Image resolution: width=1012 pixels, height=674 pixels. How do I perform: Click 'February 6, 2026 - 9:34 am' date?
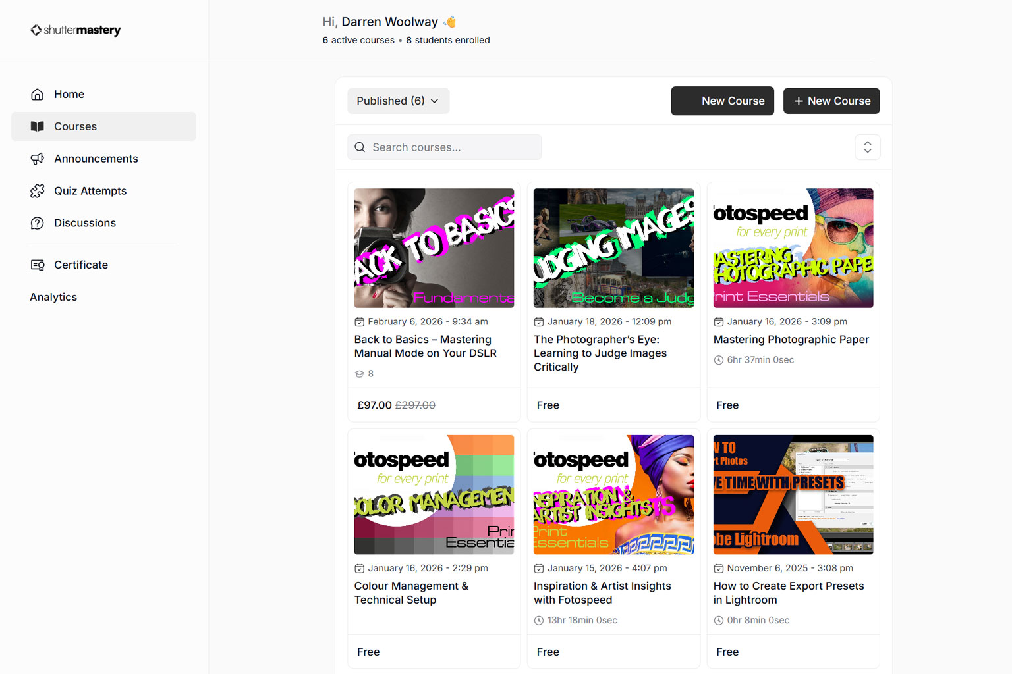428,322
